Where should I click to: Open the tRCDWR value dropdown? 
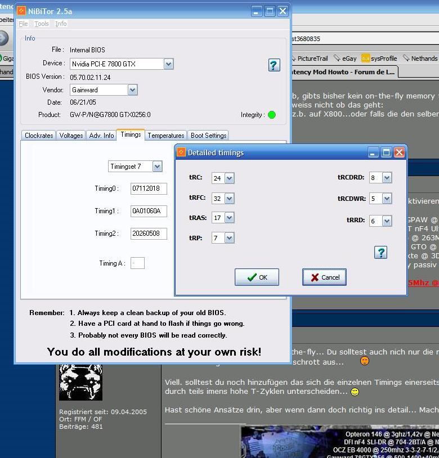tap(387, 199)
